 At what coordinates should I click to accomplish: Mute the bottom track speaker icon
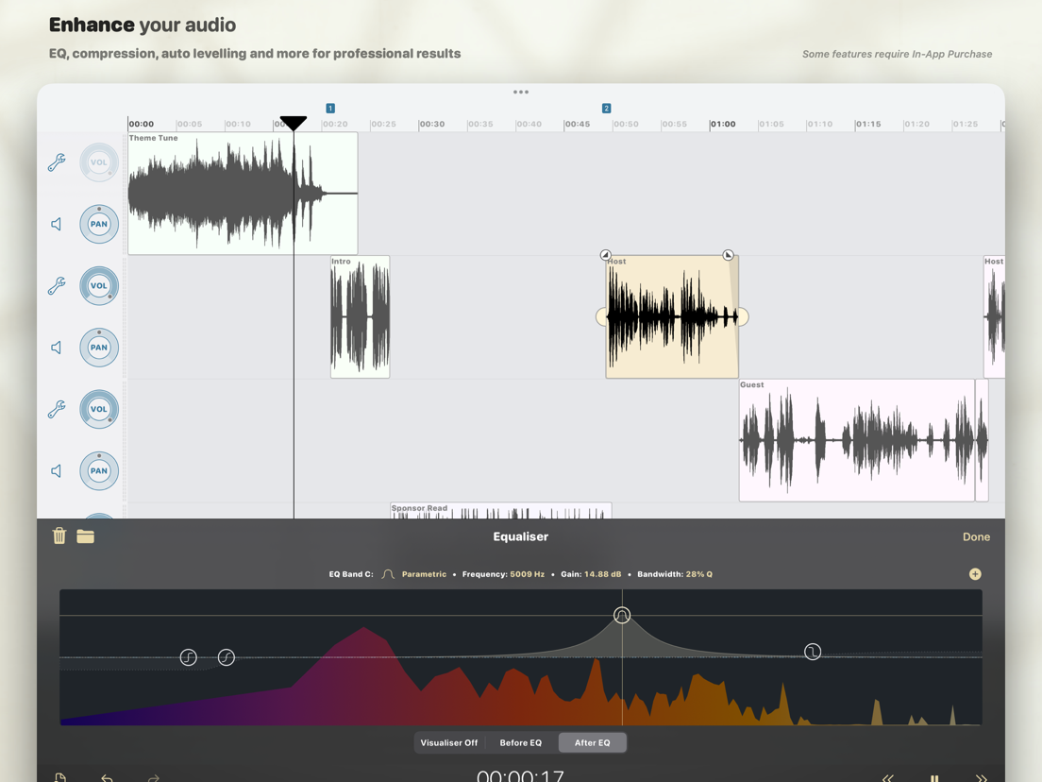click(56, 471)
